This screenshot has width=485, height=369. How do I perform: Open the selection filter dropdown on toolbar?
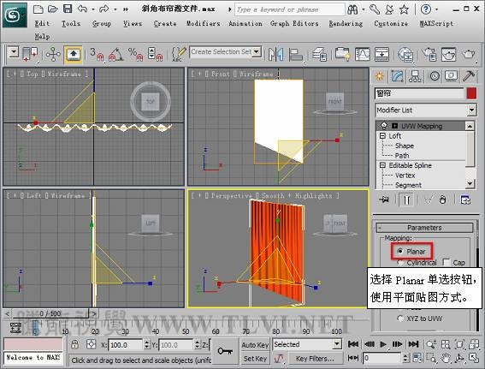(x=14, y=52)
